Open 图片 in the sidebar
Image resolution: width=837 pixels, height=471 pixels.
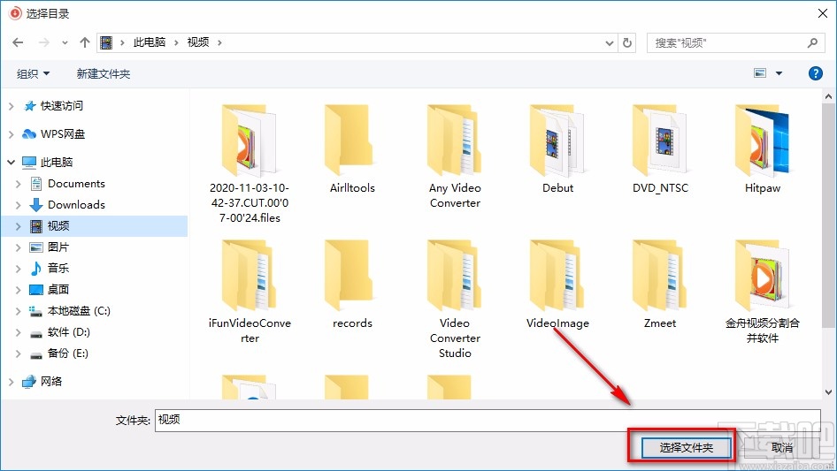tap(58, 247)
